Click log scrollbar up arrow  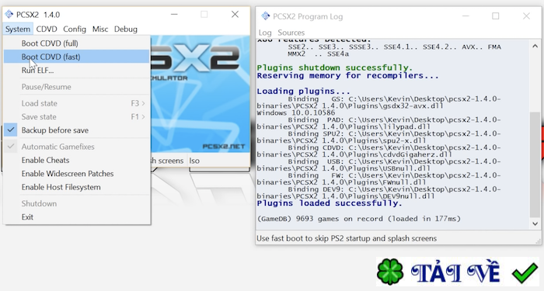535,46
